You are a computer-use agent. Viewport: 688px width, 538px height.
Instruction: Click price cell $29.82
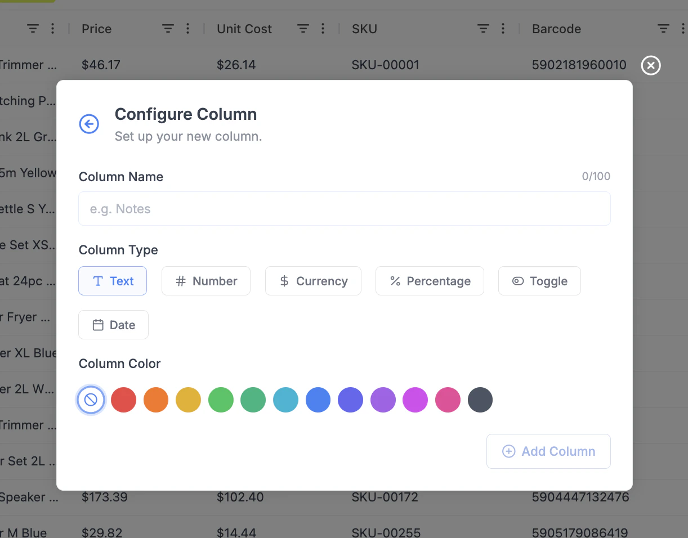coord(102,532)
